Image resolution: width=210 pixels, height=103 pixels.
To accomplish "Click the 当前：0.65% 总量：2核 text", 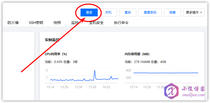I will click(x=61, y=62).
